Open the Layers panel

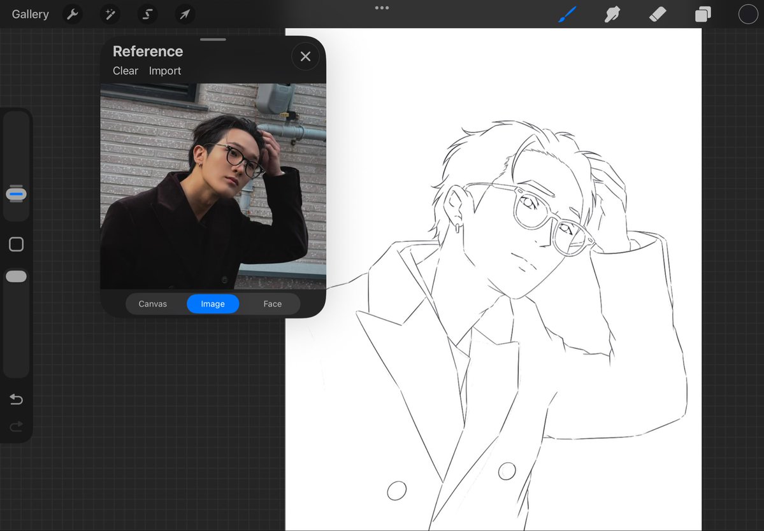[x=703, y=14]
